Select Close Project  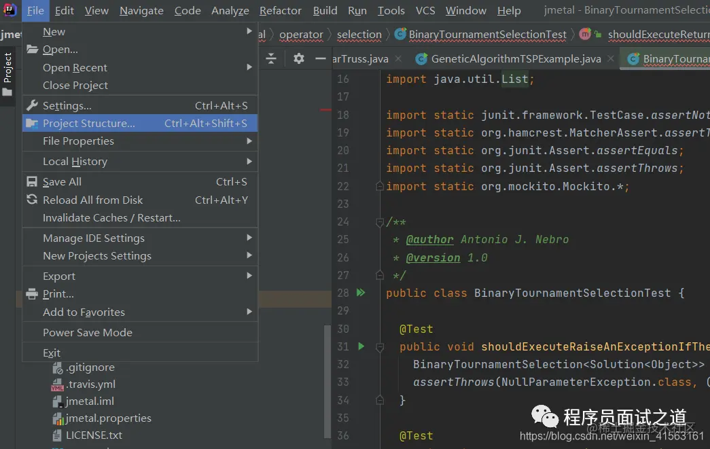tap(140, 85)
